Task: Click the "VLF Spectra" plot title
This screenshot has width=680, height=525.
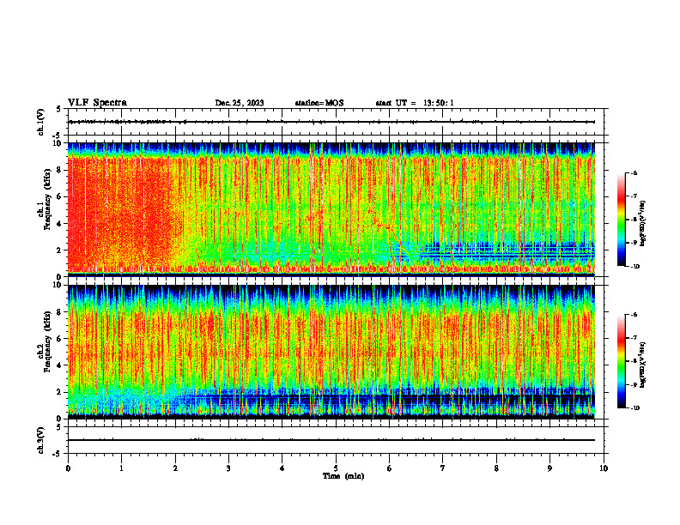Action: coord(97,103)
